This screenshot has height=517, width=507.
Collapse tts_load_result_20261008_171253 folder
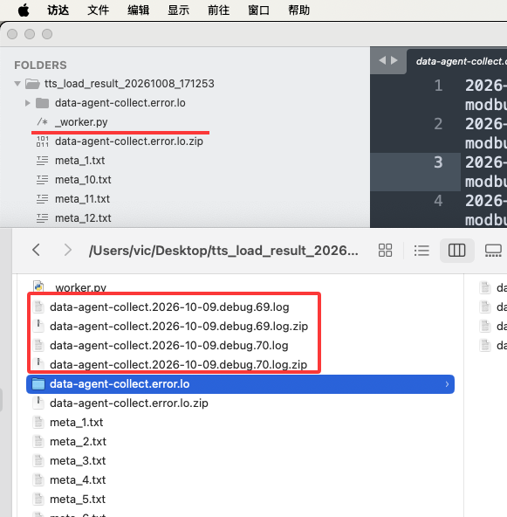click(17, 84)
